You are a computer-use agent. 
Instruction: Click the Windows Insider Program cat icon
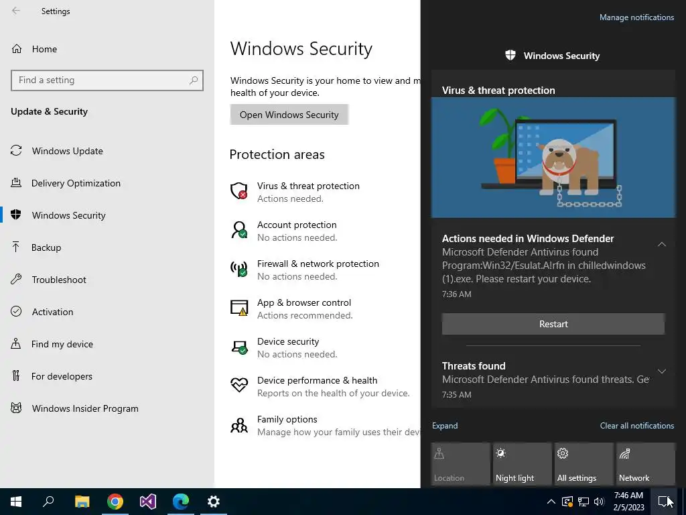click(x=16, y=408)
